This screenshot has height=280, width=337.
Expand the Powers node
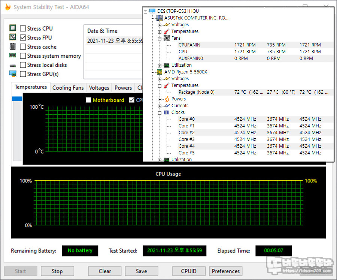point(160,99)
